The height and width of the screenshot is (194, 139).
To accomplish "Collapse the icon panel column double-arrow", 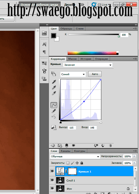I will tap(47, 25).
